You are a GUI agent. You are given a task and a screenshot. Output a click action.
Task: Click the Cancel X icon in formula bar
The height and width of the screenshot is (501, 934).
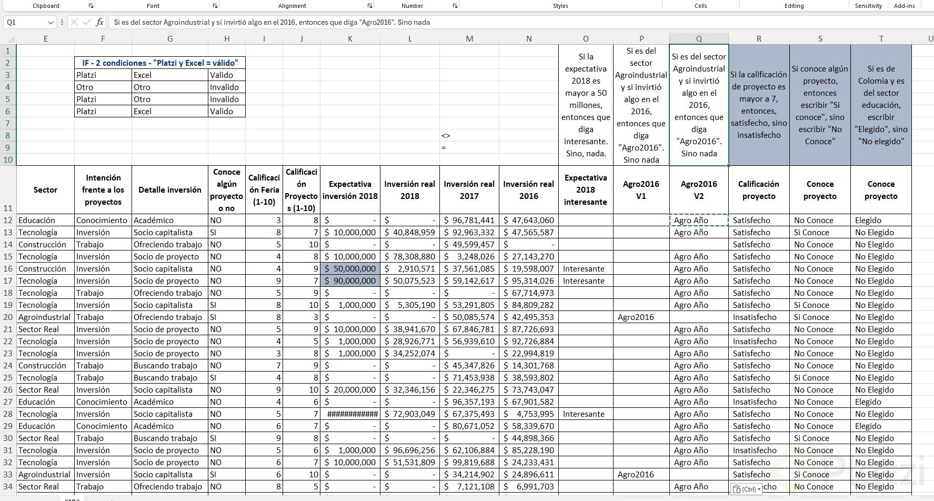74,22
